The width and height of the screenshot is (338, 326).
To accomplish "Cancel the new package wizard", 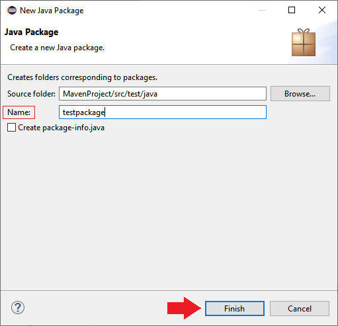I will pos(300,308).
